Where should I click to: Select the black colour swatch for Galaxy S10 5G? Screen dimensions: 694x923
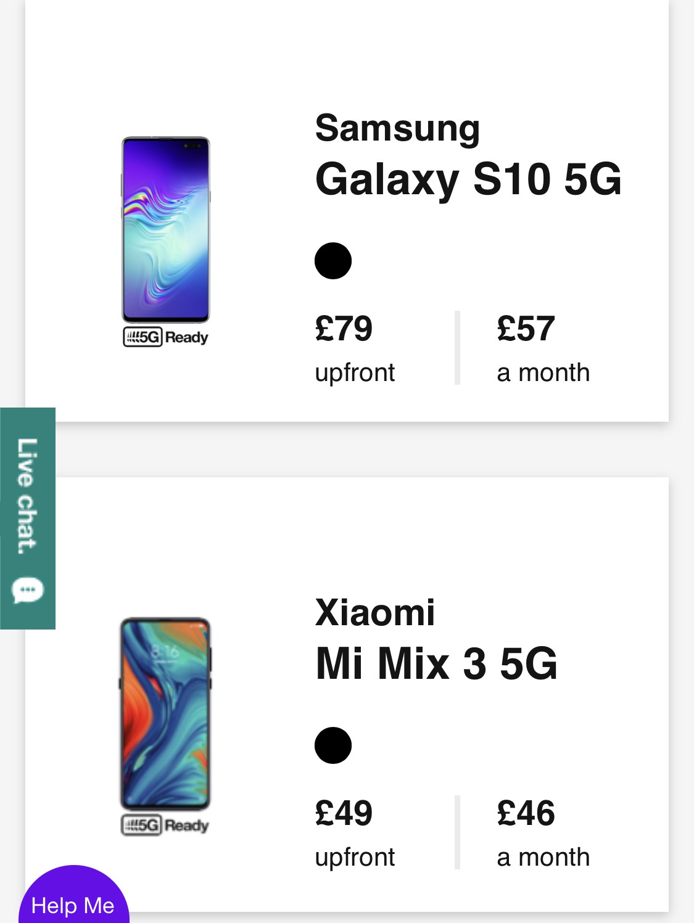333,261
